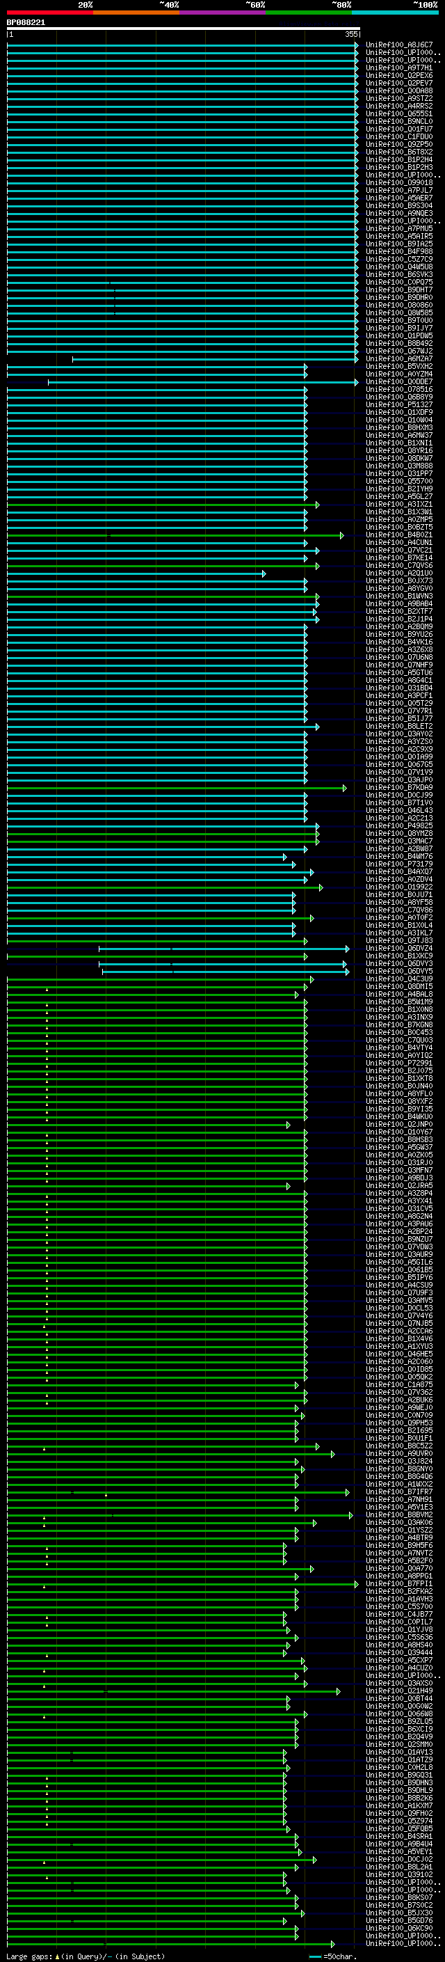Viewport: 445px width, 1962px height.
Task: Select hit UniRef100_B4WM76
Action: pyautogui.click(x=399, y=856)
